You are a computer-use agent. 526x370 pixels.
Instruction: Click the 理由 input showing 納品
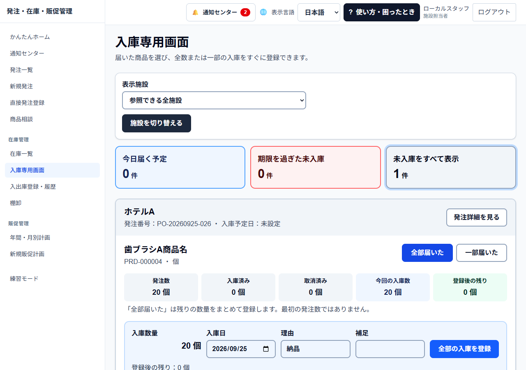(316, 349)
